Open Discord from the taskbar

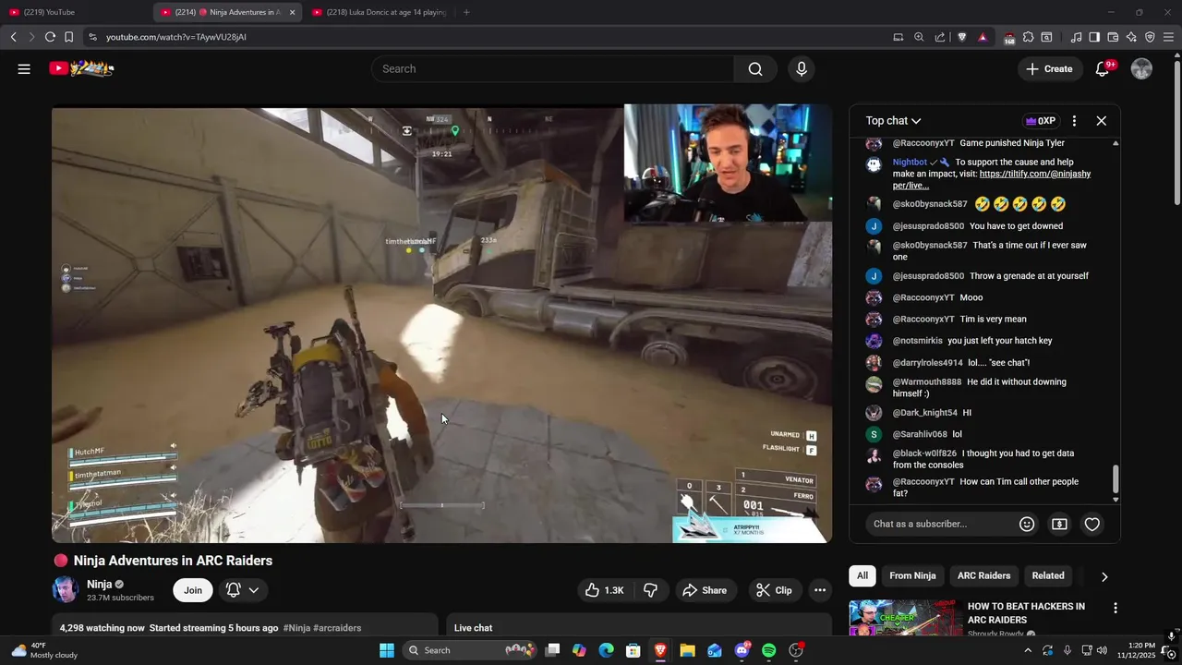click(x=742, y=650)
